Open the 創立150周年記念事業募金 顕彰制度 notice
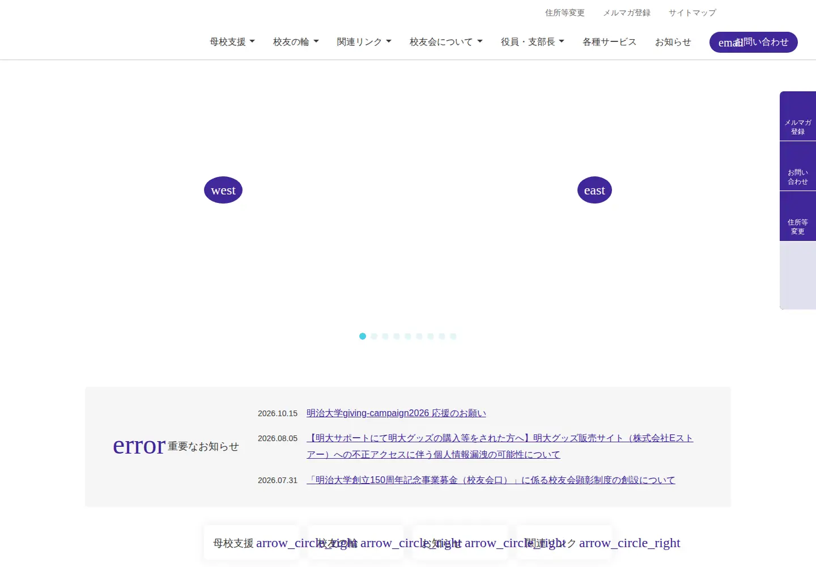The image size is (816, 567). (491, 480)
